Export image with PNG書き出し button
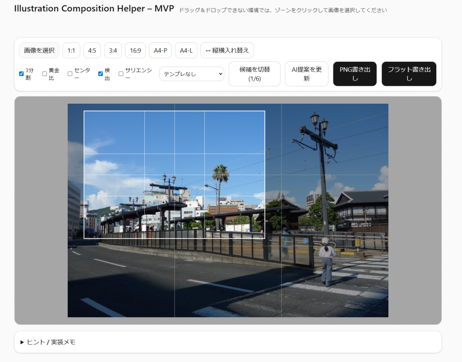This screenshot has width=462, height=362. coord(355,74)
